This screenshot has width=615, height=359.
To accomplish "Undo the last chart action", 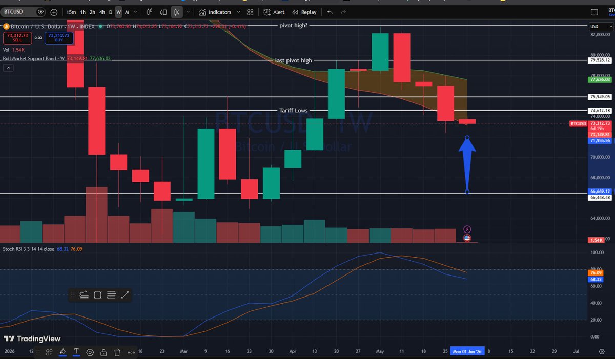I will pos(330,12).
